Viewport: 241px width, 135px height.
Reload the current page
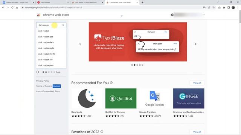click(12, 7)
